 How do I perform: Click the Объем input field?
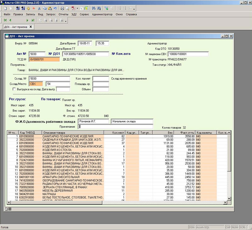[101, 89]
